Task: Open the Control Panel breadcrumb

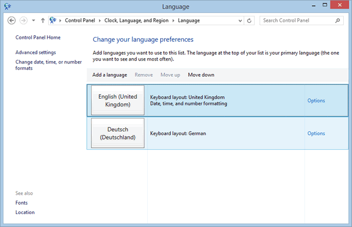Action: pos(80,21)
